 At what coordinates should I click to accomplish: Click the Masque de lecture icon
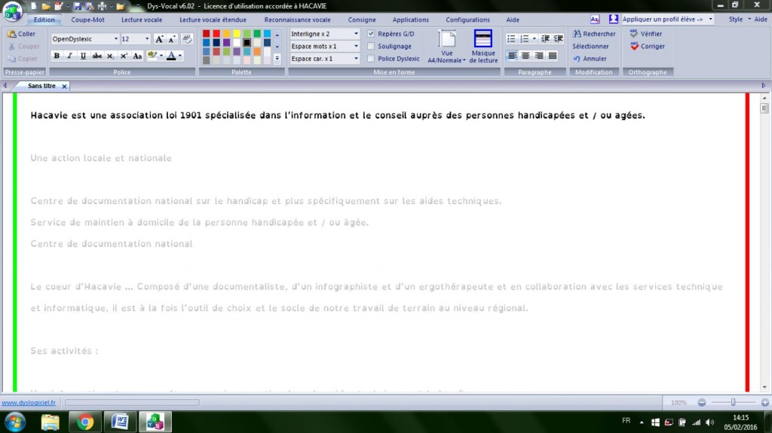coord(483,46)
